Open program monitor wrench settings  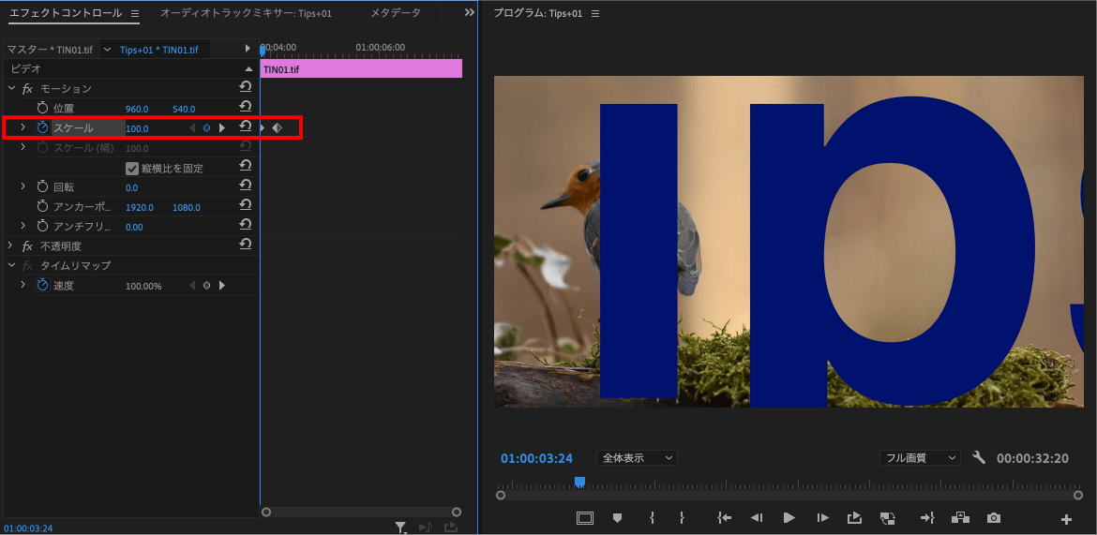[979, 457]
